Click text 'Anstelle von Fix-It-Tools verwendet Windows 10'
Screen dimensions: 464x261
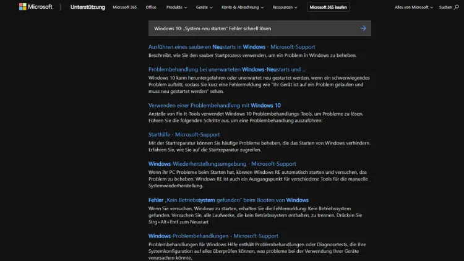pos(256,117)
